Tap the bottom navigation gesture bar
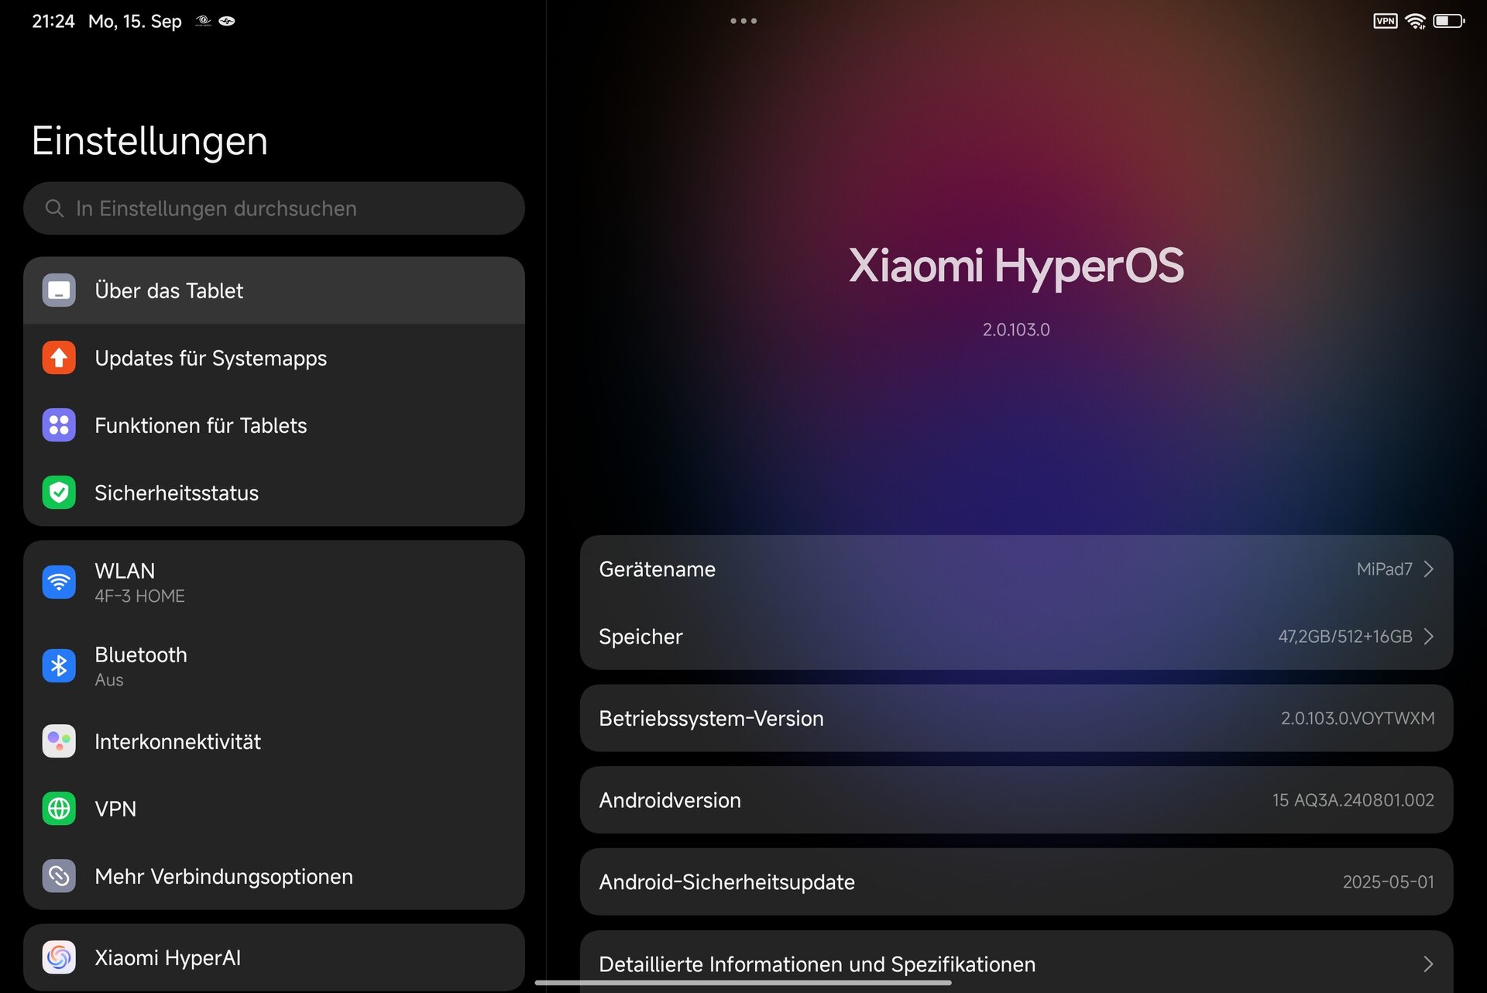Screen dimensions: 1487x993 743,983
